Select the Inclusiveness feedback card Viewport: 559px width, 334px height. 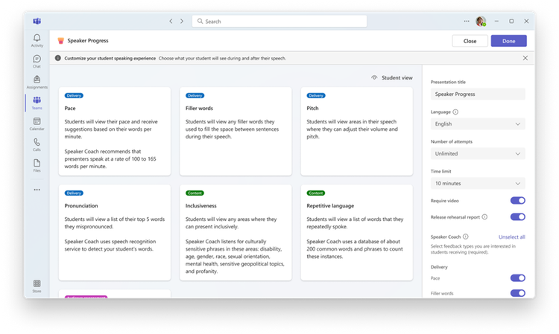pyautogui.click(x=236, y=232)
